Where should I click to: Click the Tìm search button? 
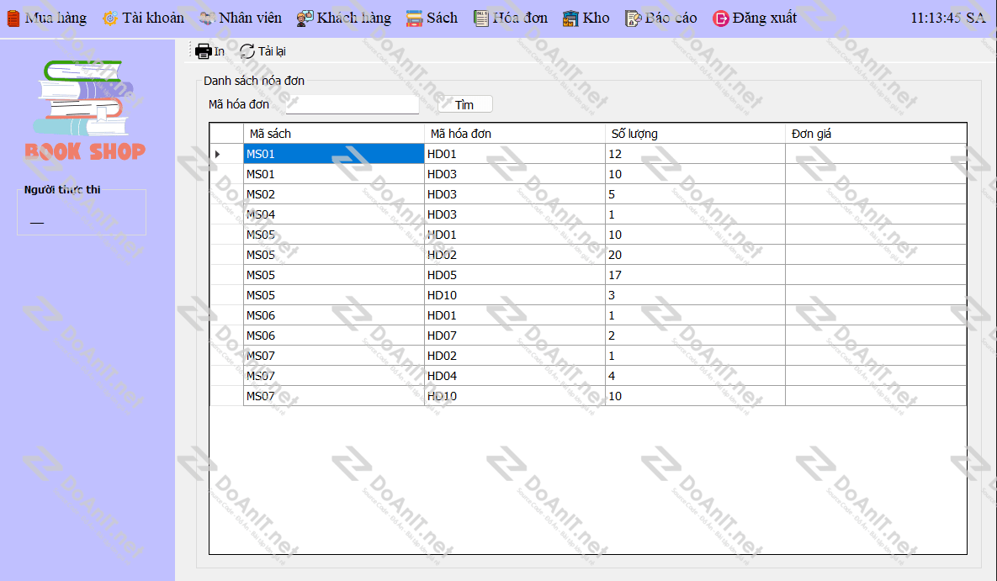tap(464, 104)
